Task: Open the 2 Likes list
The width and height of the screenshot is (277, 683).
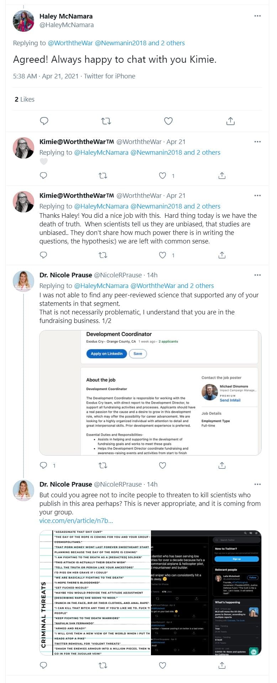Action: pos(25,99)
